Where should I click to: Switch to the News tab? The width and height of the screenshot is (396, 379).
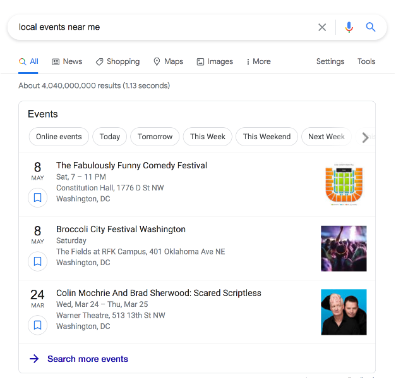[x=67, y=61]
